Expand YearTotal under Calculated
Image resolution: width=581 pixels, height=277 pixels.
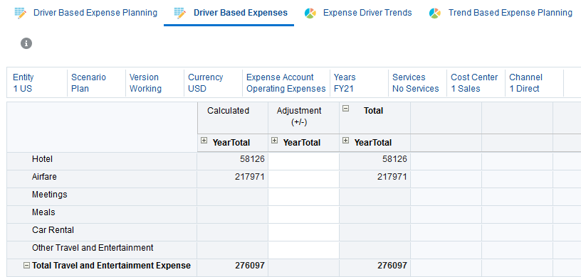(x=204, y=140)
